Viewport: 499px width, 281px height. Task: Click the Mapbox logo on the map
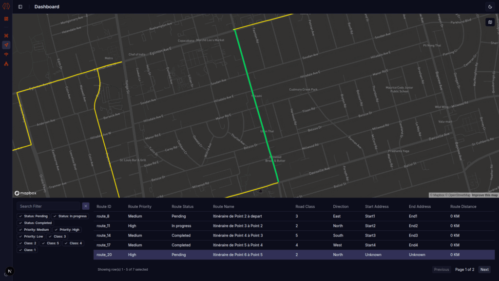23,194
